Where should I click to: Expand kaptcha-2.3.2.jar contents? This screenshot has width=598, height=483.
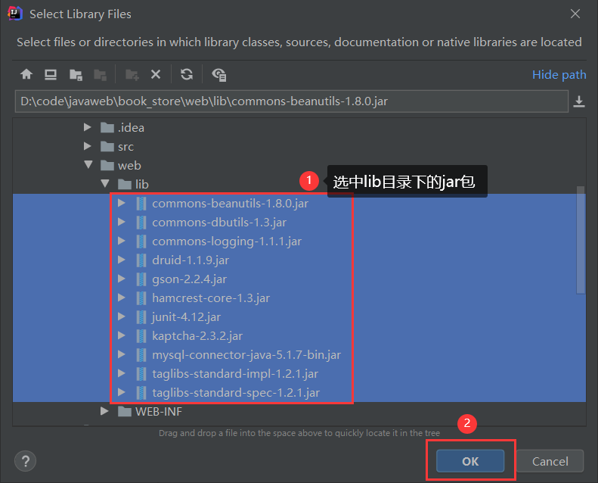[x=122, y=335]
